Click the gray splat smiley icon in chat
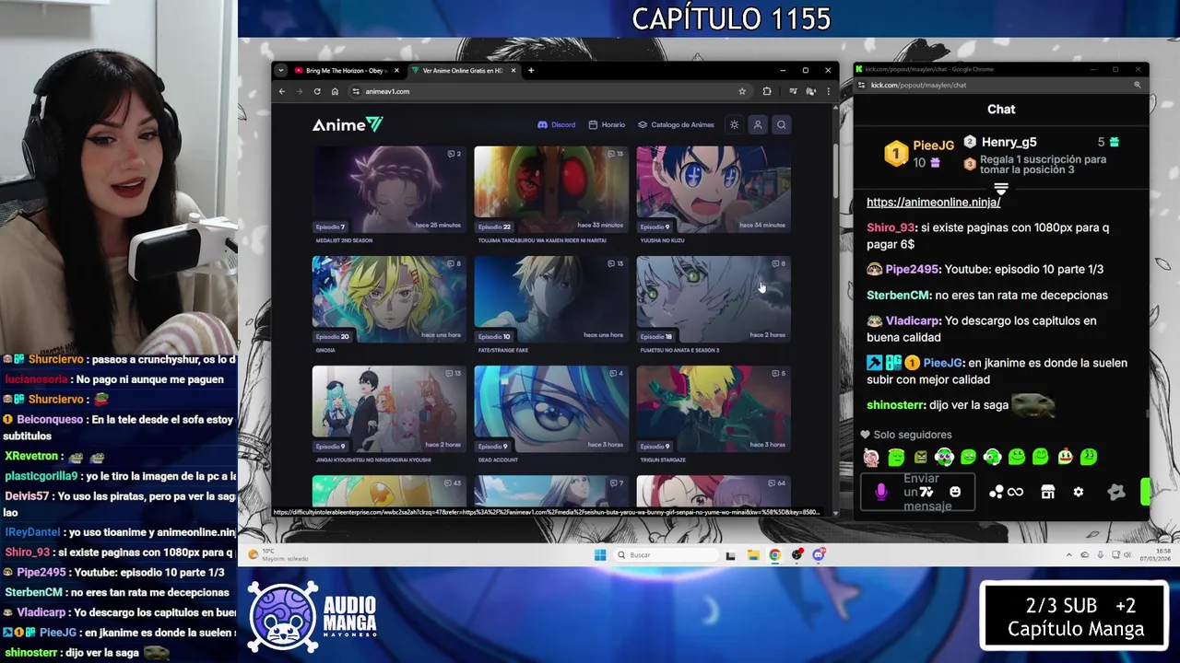The image size is (1180, 663). coord(1116,493)
